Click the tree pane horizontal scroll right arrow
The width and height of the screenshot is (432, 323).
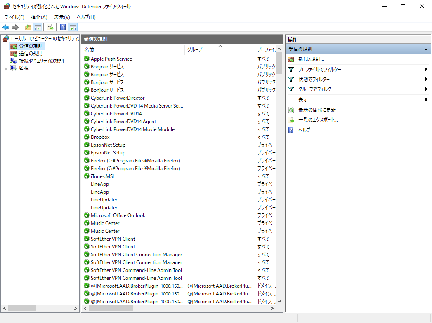[75, 309]
